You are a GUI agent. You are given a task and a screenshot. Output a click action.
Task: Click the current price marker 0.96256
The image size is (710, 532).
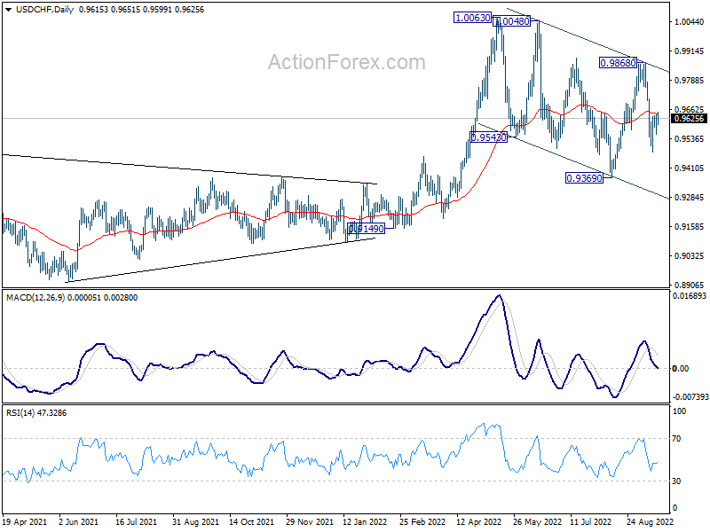690,119
